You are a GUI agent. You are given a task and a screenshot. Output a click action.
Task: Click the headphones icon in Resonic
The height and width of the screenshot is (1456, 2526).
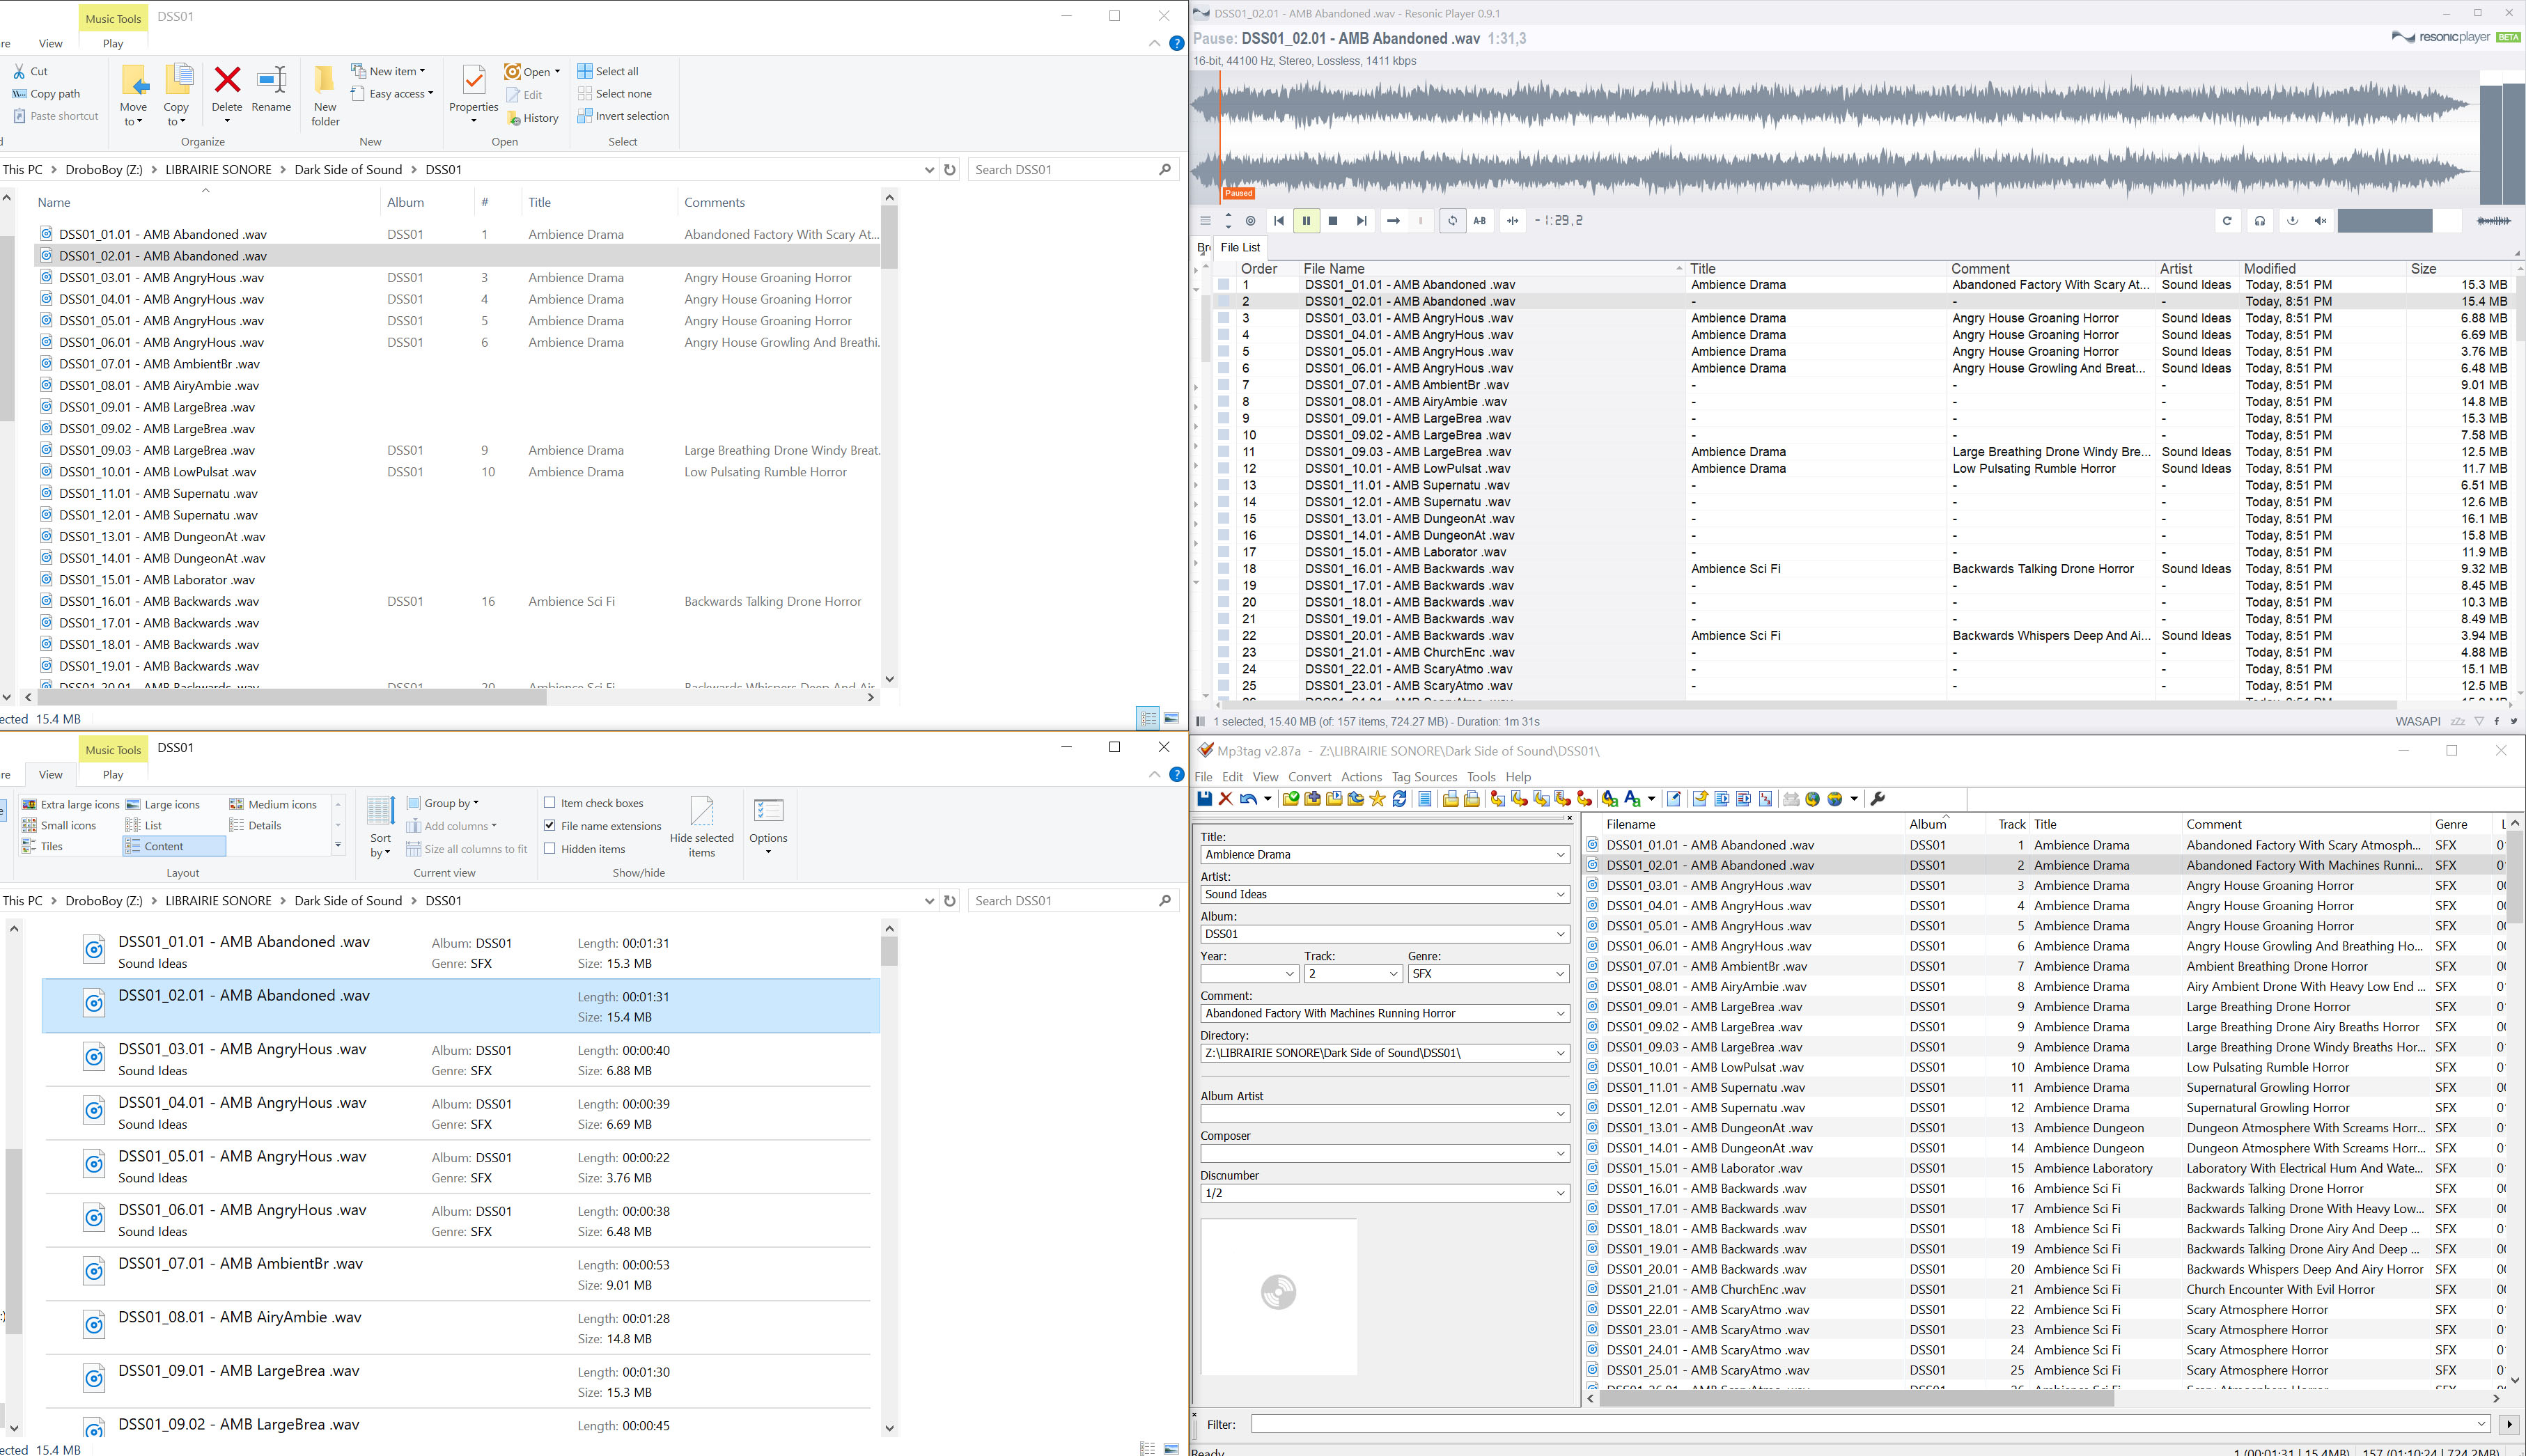click(x=2259, y=221)
